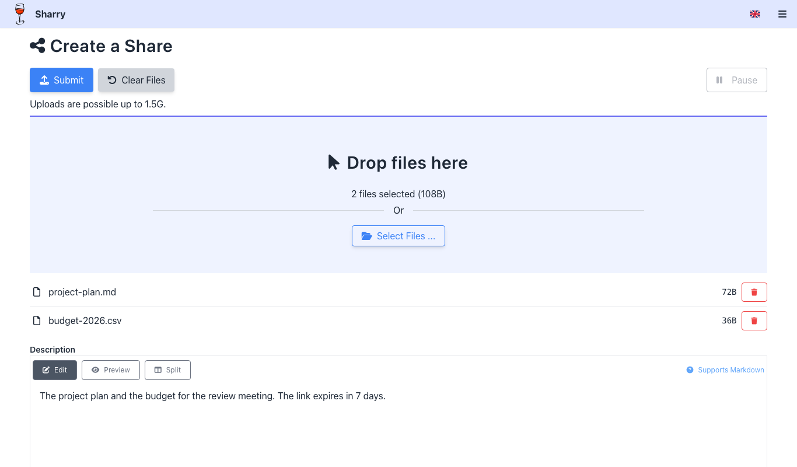This screenshot has width=797, height=467.
Task: Delete project-plan.md from the list
Action: pyautogui.click(x=754, y=292)
